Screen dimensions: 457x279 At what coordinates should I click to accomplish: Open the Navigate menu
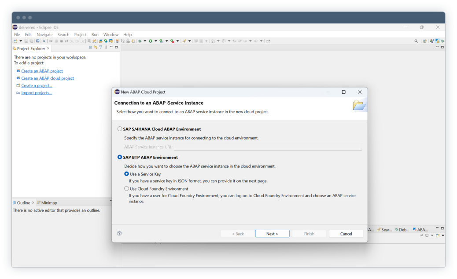point(44,34)
